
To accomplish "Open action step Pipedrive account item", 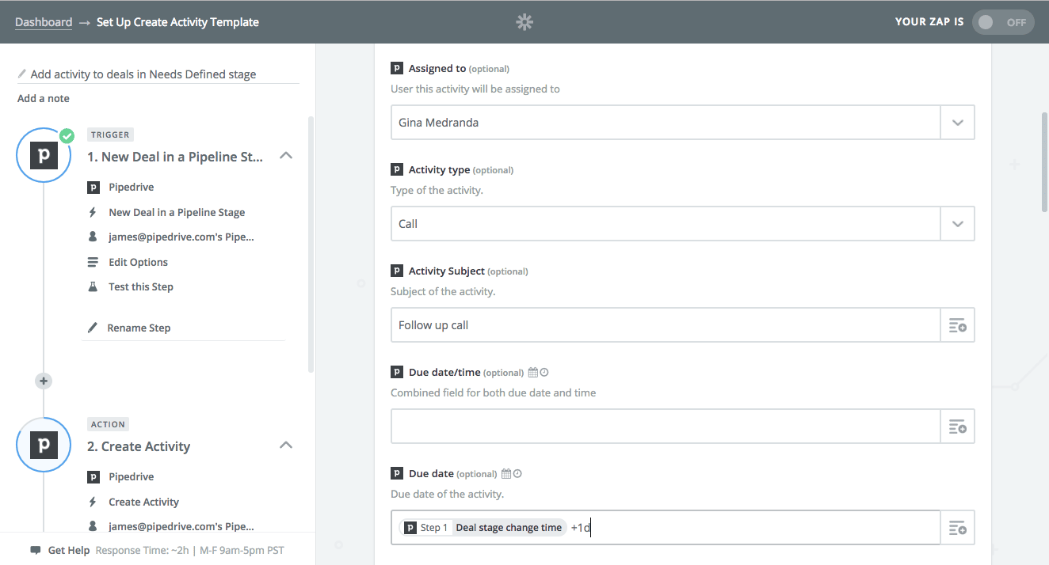I will click(x=181, y=526).
